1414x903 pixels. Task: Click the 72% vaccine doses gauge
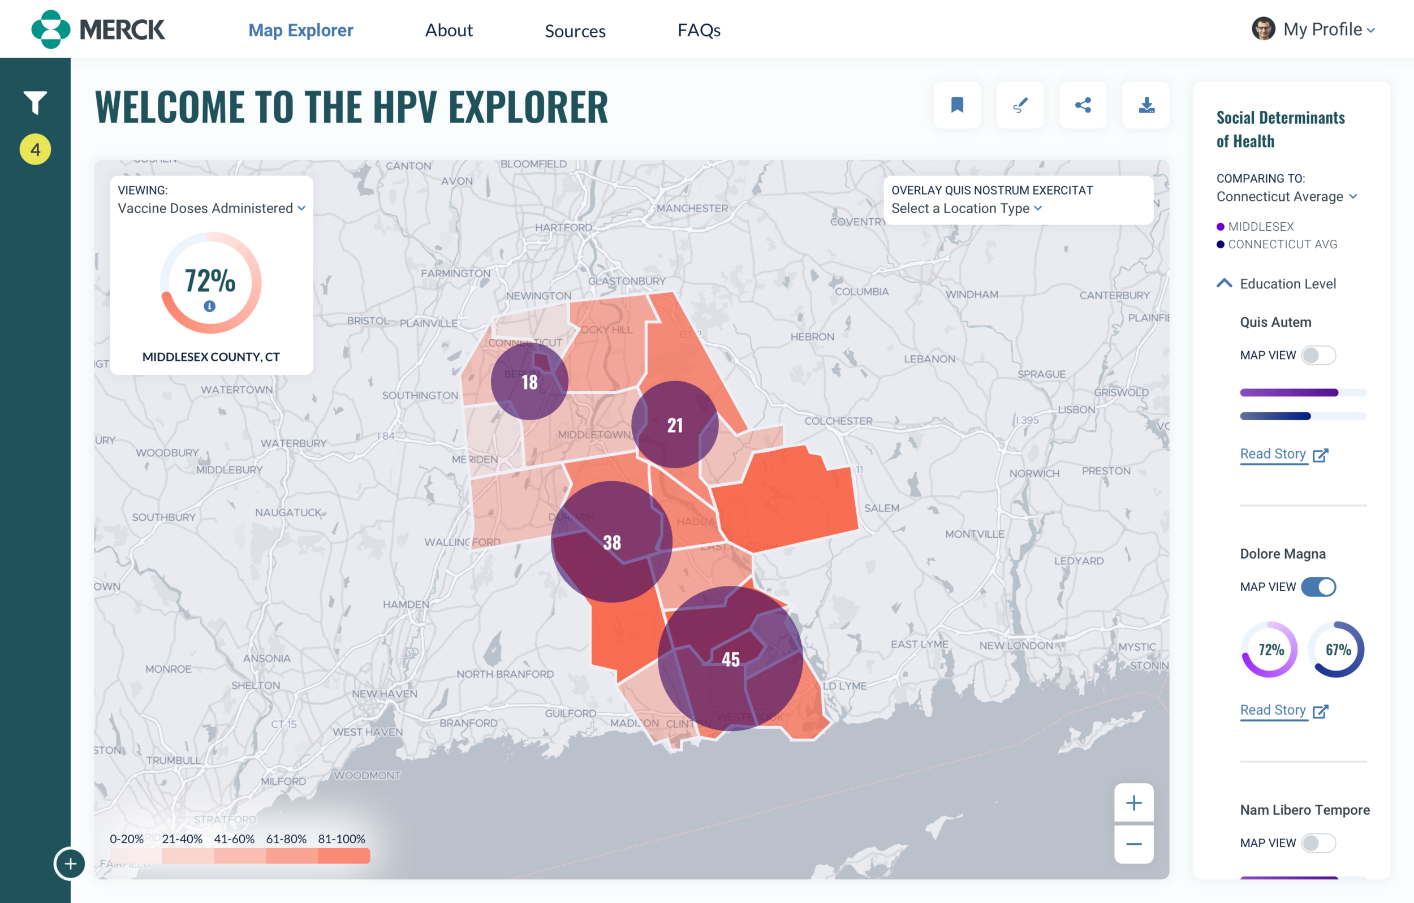210,282
